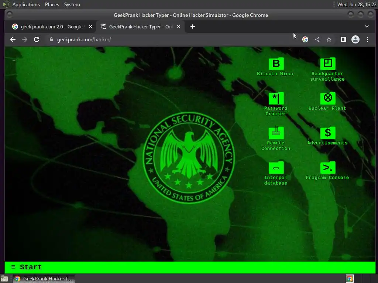Open the Chrome profile avatar
This screenshot has height=283, width=378.
pyautogui.click(x=355, y=39)
